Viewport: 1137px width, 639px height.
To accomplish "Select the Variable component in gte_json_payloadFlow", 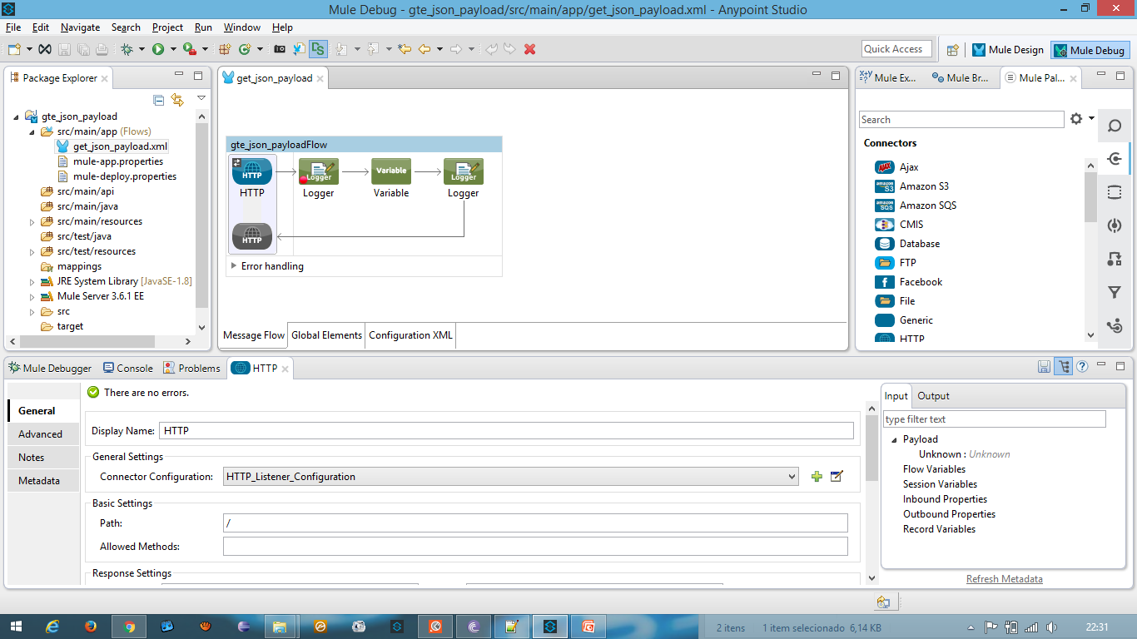I will (x=390, y=171).
